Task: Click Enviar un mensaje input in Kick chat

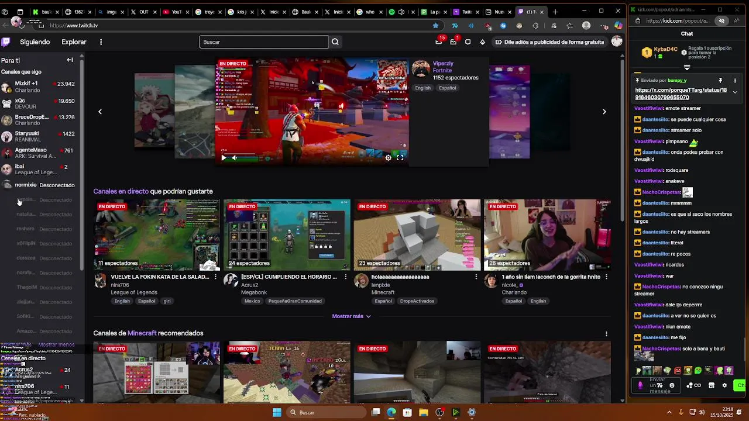Action: coord(657,385)
